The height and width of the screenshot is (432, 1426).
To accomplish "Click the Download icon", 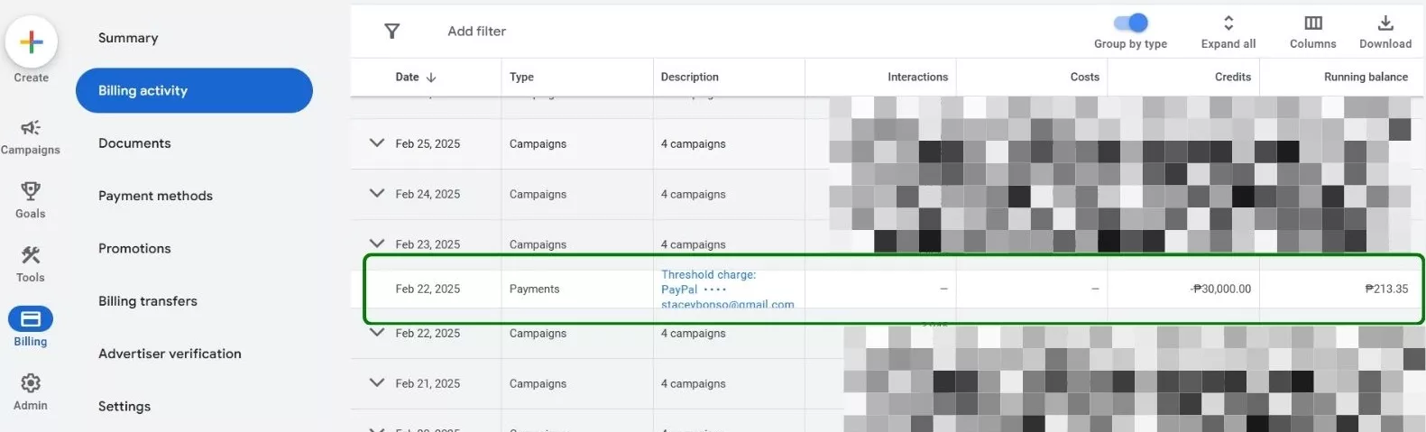I will (1385, 23).
